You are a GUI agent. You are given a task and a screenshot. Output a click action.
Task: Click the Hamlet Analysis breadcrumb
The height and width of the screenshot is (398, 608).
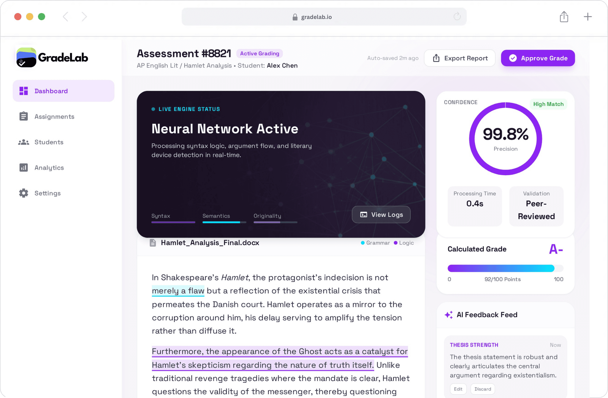click(x=207, y=66)
